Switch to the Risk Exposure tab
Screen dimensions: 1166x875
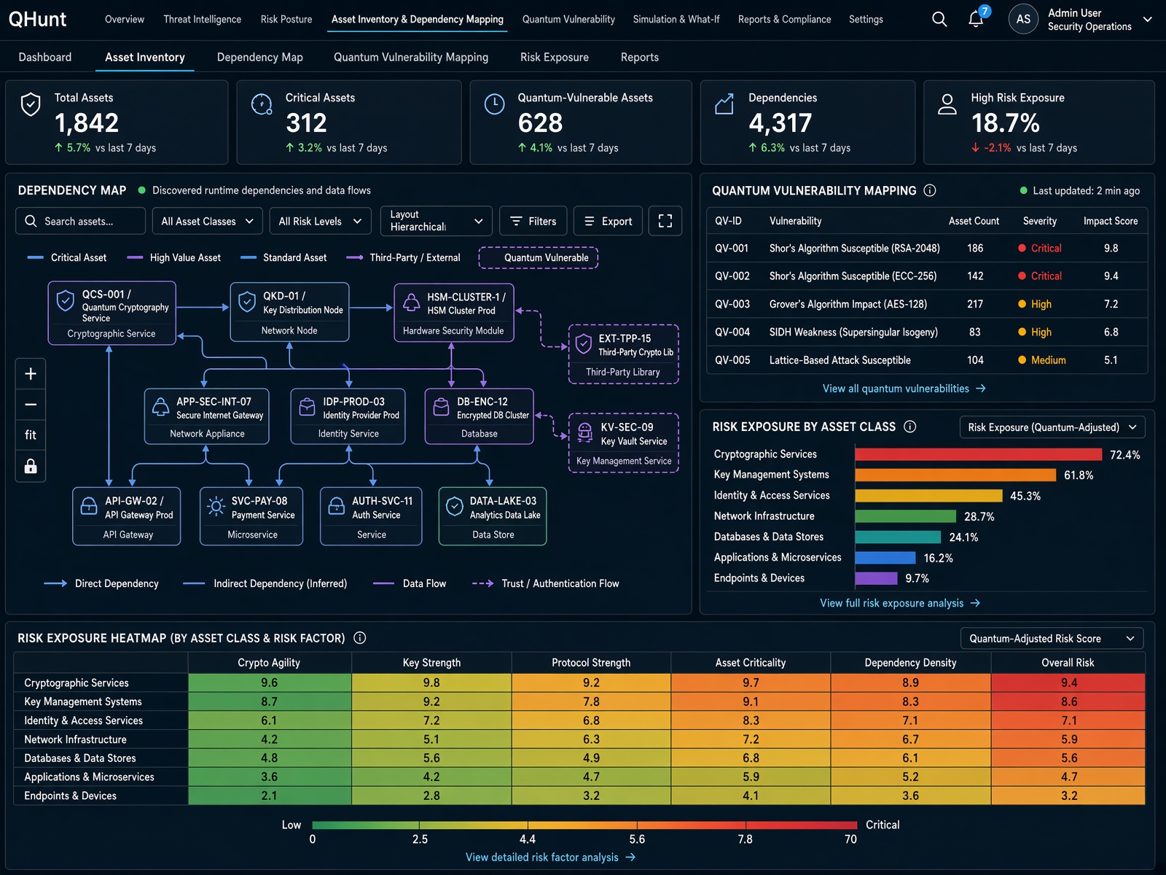(555, 57)
